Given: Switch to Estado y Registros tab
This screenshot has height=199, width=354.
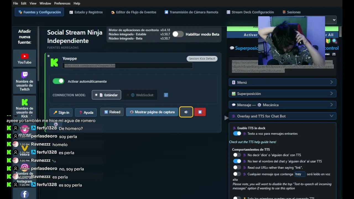Looking at the screenshot, I should click(x=86, y=12).
